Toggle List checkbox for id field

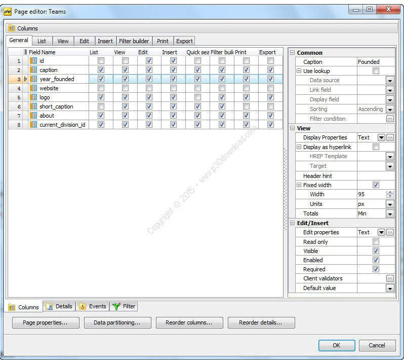[x=101, y=61]
